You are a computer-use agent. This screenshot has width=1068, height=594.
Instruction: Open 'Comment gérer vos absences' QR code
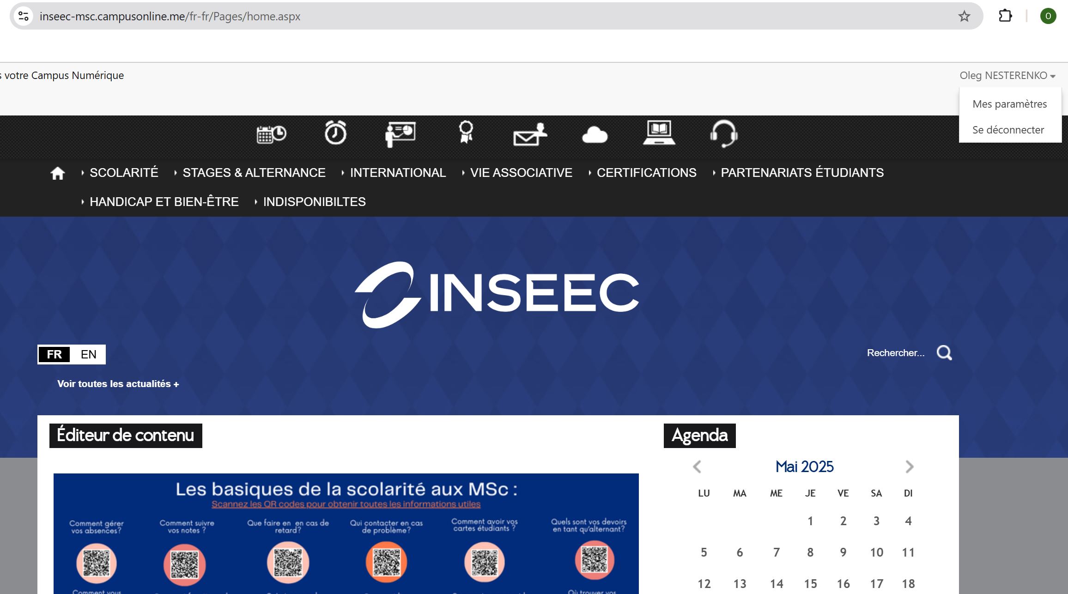96,564
